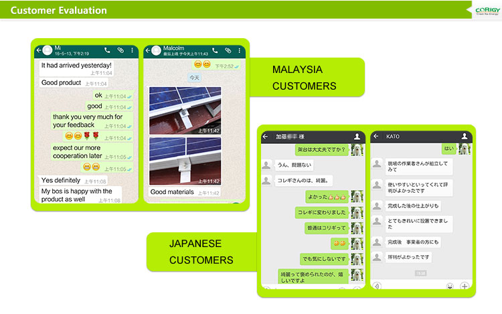Select the はい reply bubble
This screenshot has height=314, width=502.
(448, 149)
